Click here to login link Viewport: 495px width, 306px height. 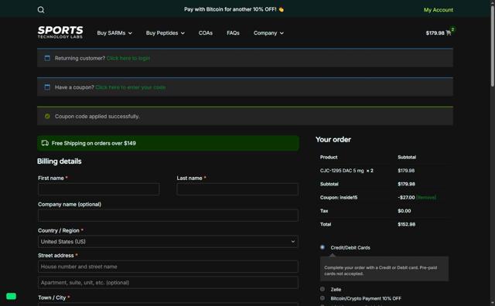pyautogui.click(x=128, y=58)
